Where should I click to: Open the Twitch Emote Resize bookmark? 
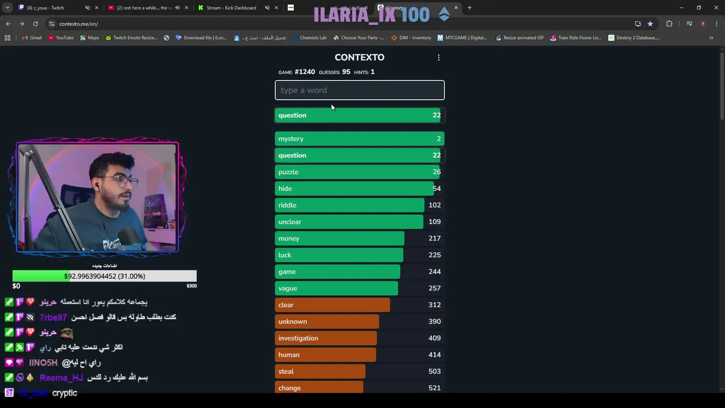pos(131,38)
